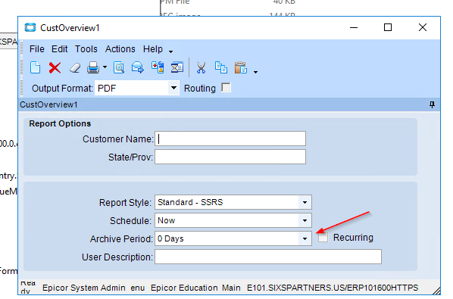Viewport: 453px width, 299px height.
Task: Toggle the Routing checkbox
Action: [x=226, y=88]
